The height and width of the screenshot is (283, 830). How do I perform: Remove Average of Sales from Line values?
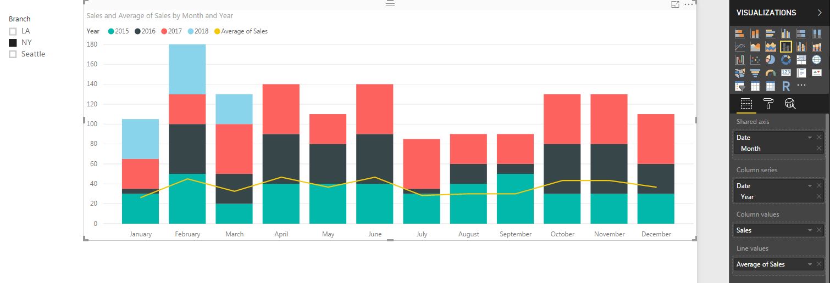coord(819,264)
